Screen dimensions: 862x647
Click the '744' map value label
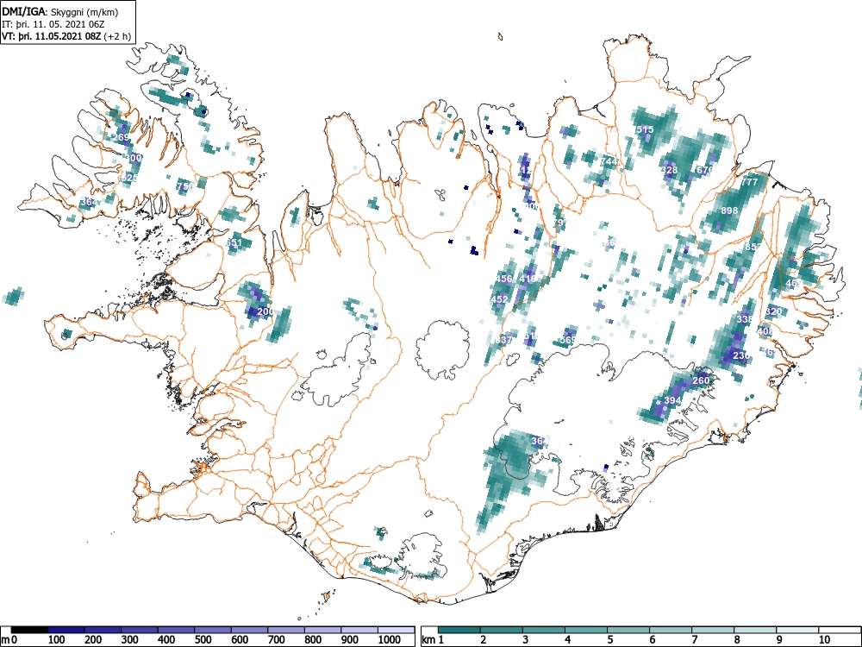pos(609,161)
